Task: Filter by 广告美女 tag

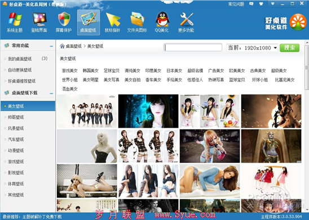Action: tap(216, 70)
